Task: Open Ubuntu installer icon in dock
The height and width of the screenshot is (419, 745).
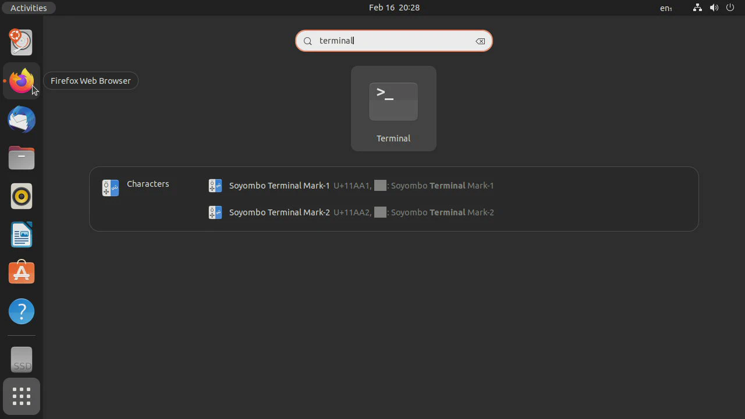Action: point(22,42)
